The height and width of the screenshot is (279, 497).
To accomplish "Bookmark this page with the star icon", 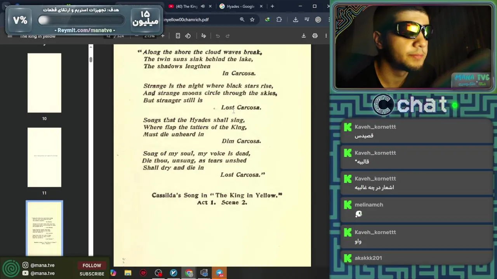I will [252, 19].
